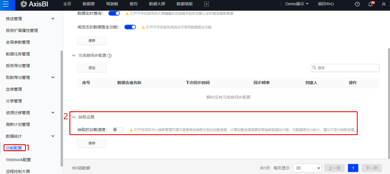Image resolution: width=390 pixels, height=174 pixels.
Task: Enable the 抽取的加载速度 toggle
Action: 118,130
